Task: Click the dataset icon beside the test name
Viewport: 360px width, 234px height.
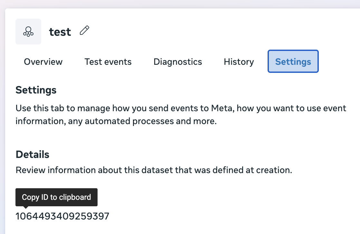Action: point(28,32)
